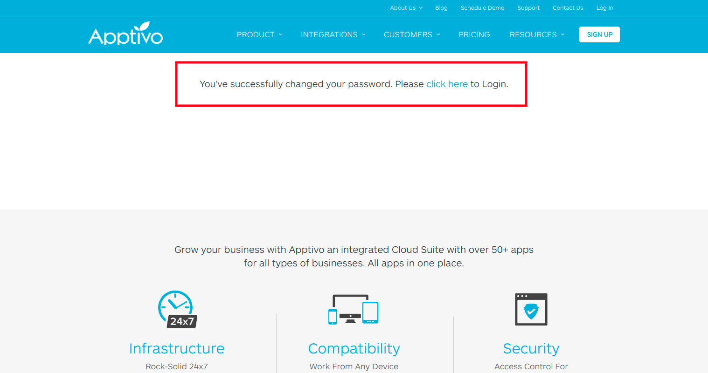
Task: Select the Security heading
Action: click(x=531, y=348)
